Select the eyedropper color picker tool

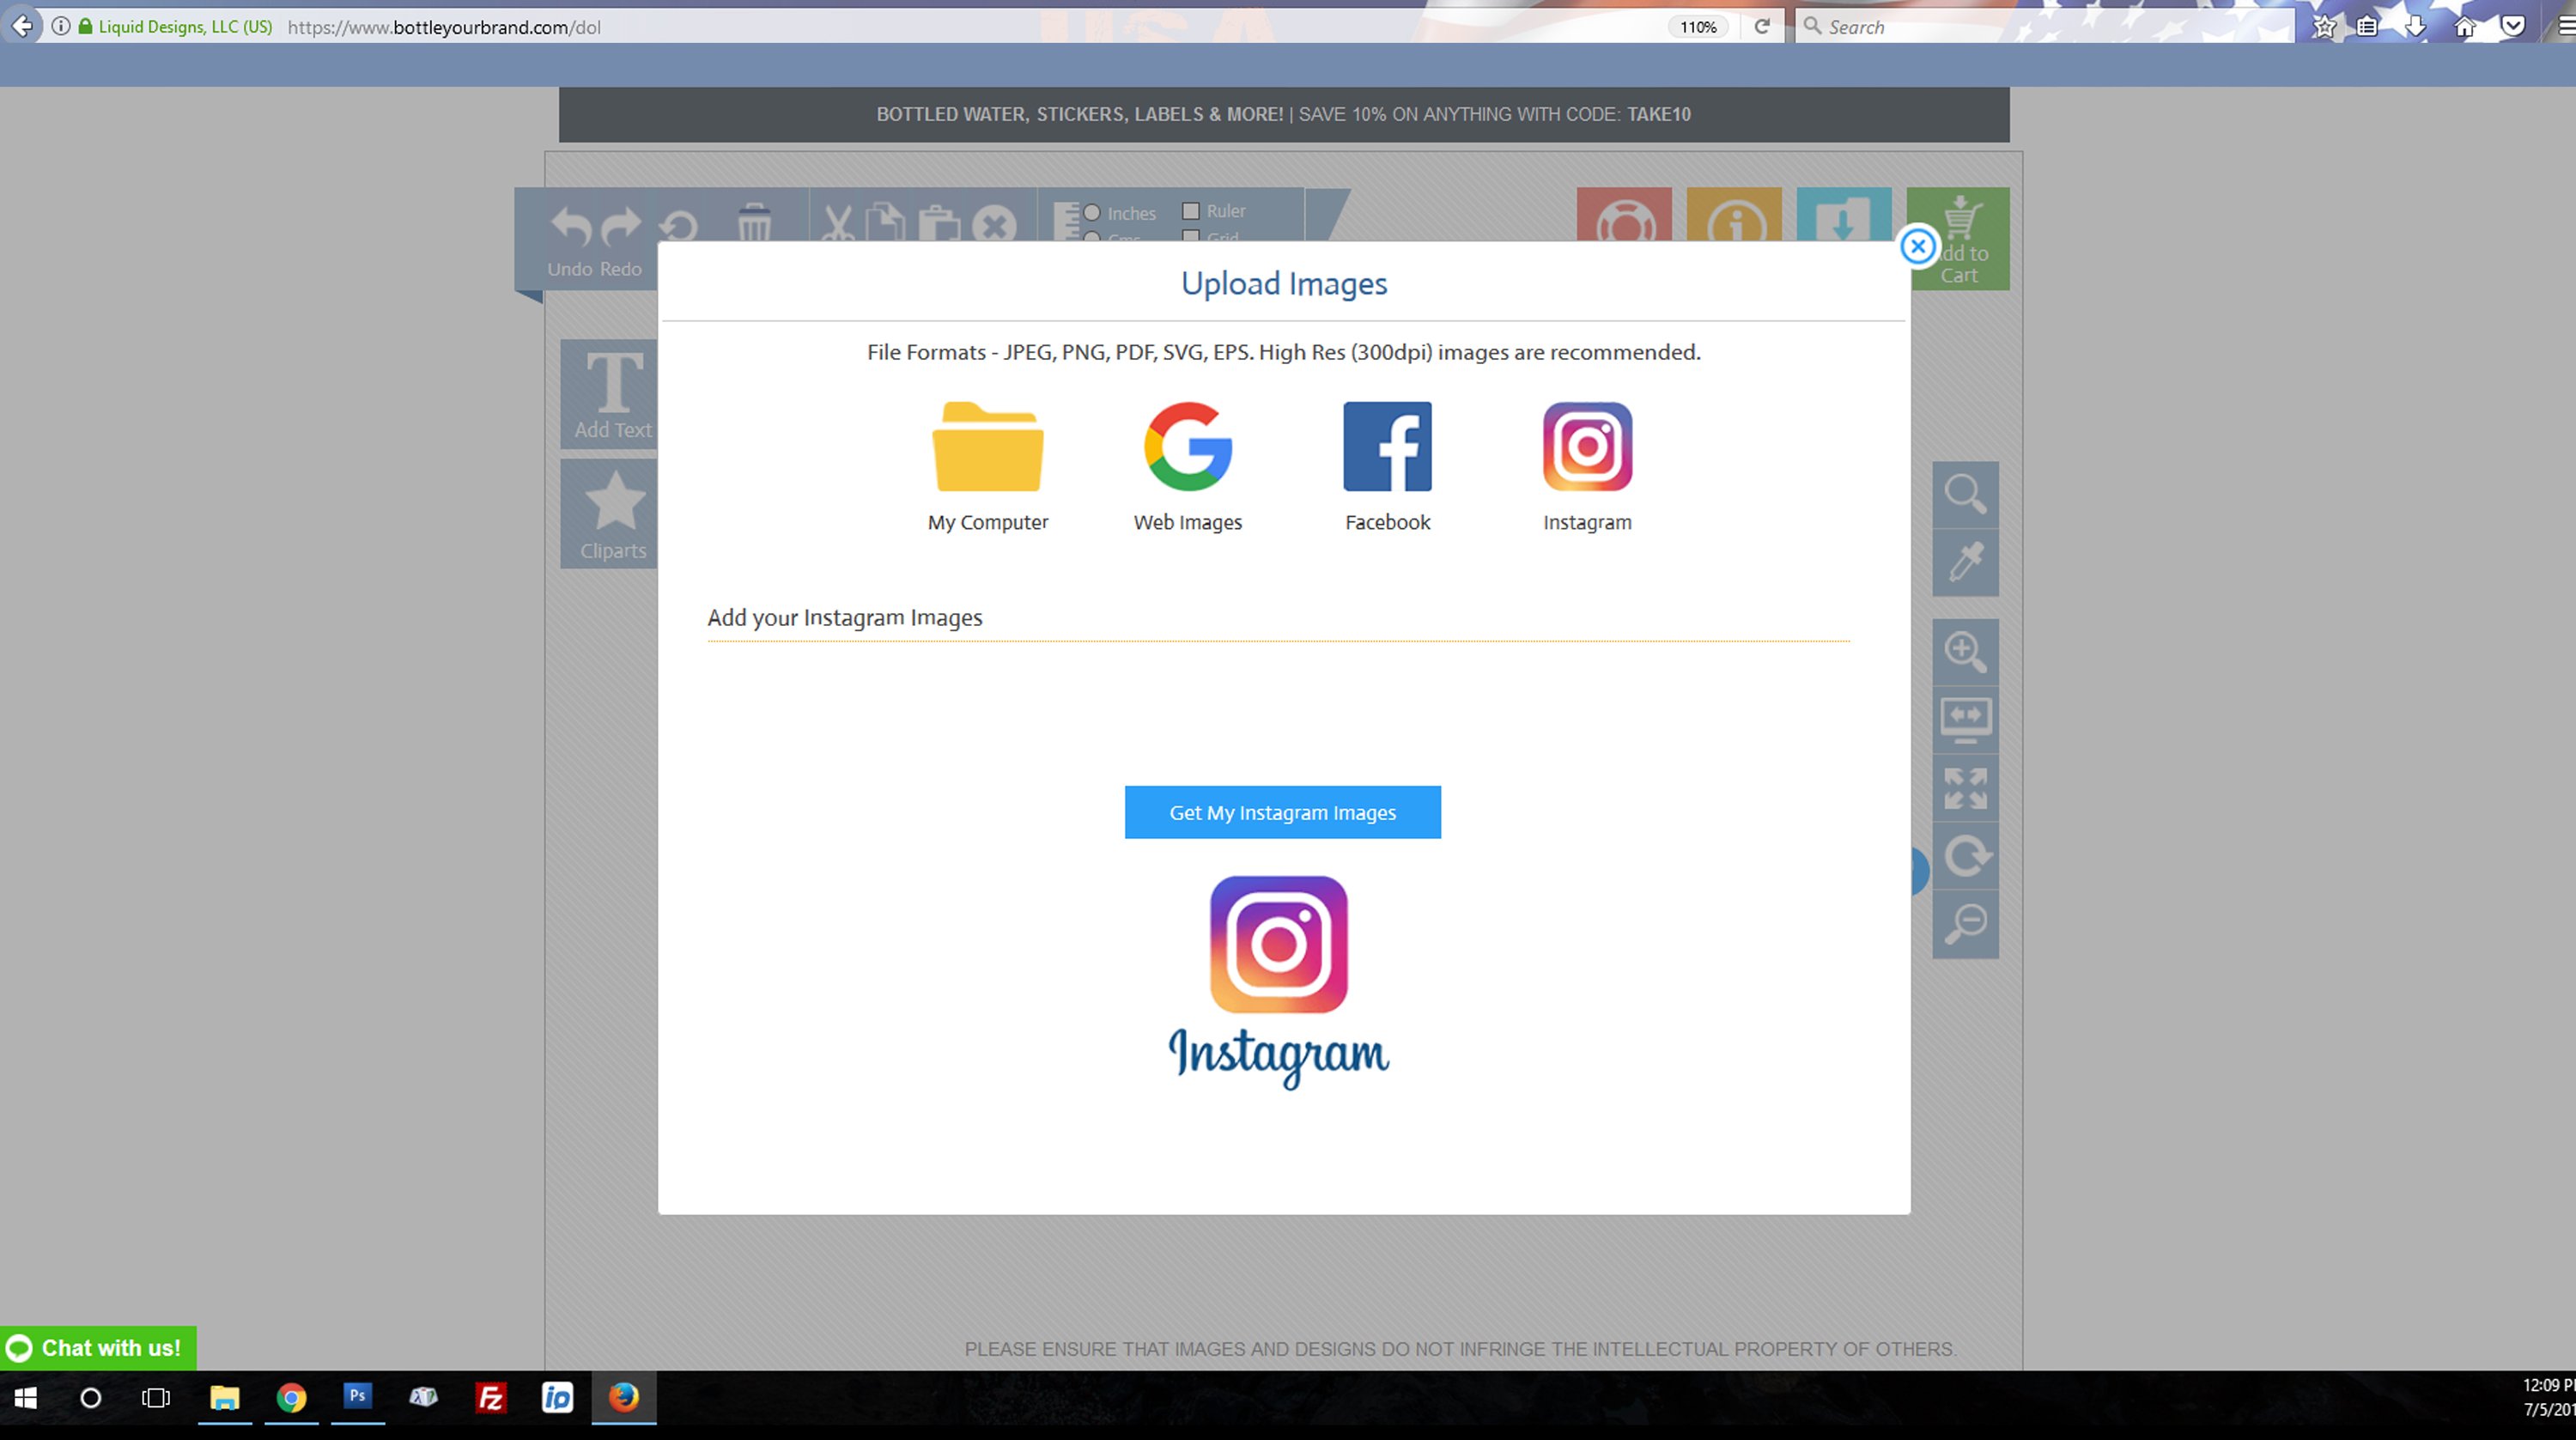[1965, 563]
